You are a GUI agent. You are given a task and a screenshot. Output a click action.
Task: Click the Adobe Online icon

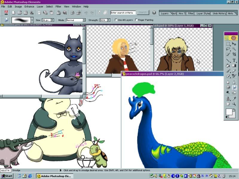pos(6,13)
